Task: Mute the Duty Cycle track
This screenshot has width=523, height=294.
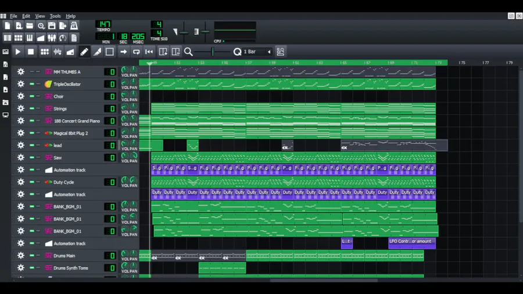Action: [32, 182]
